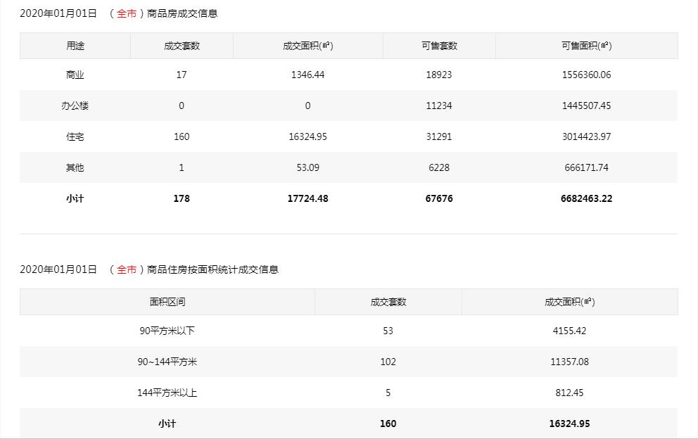Select value 1556360.06 in 商业 row

pyautogui.click(x=586, y=75)
